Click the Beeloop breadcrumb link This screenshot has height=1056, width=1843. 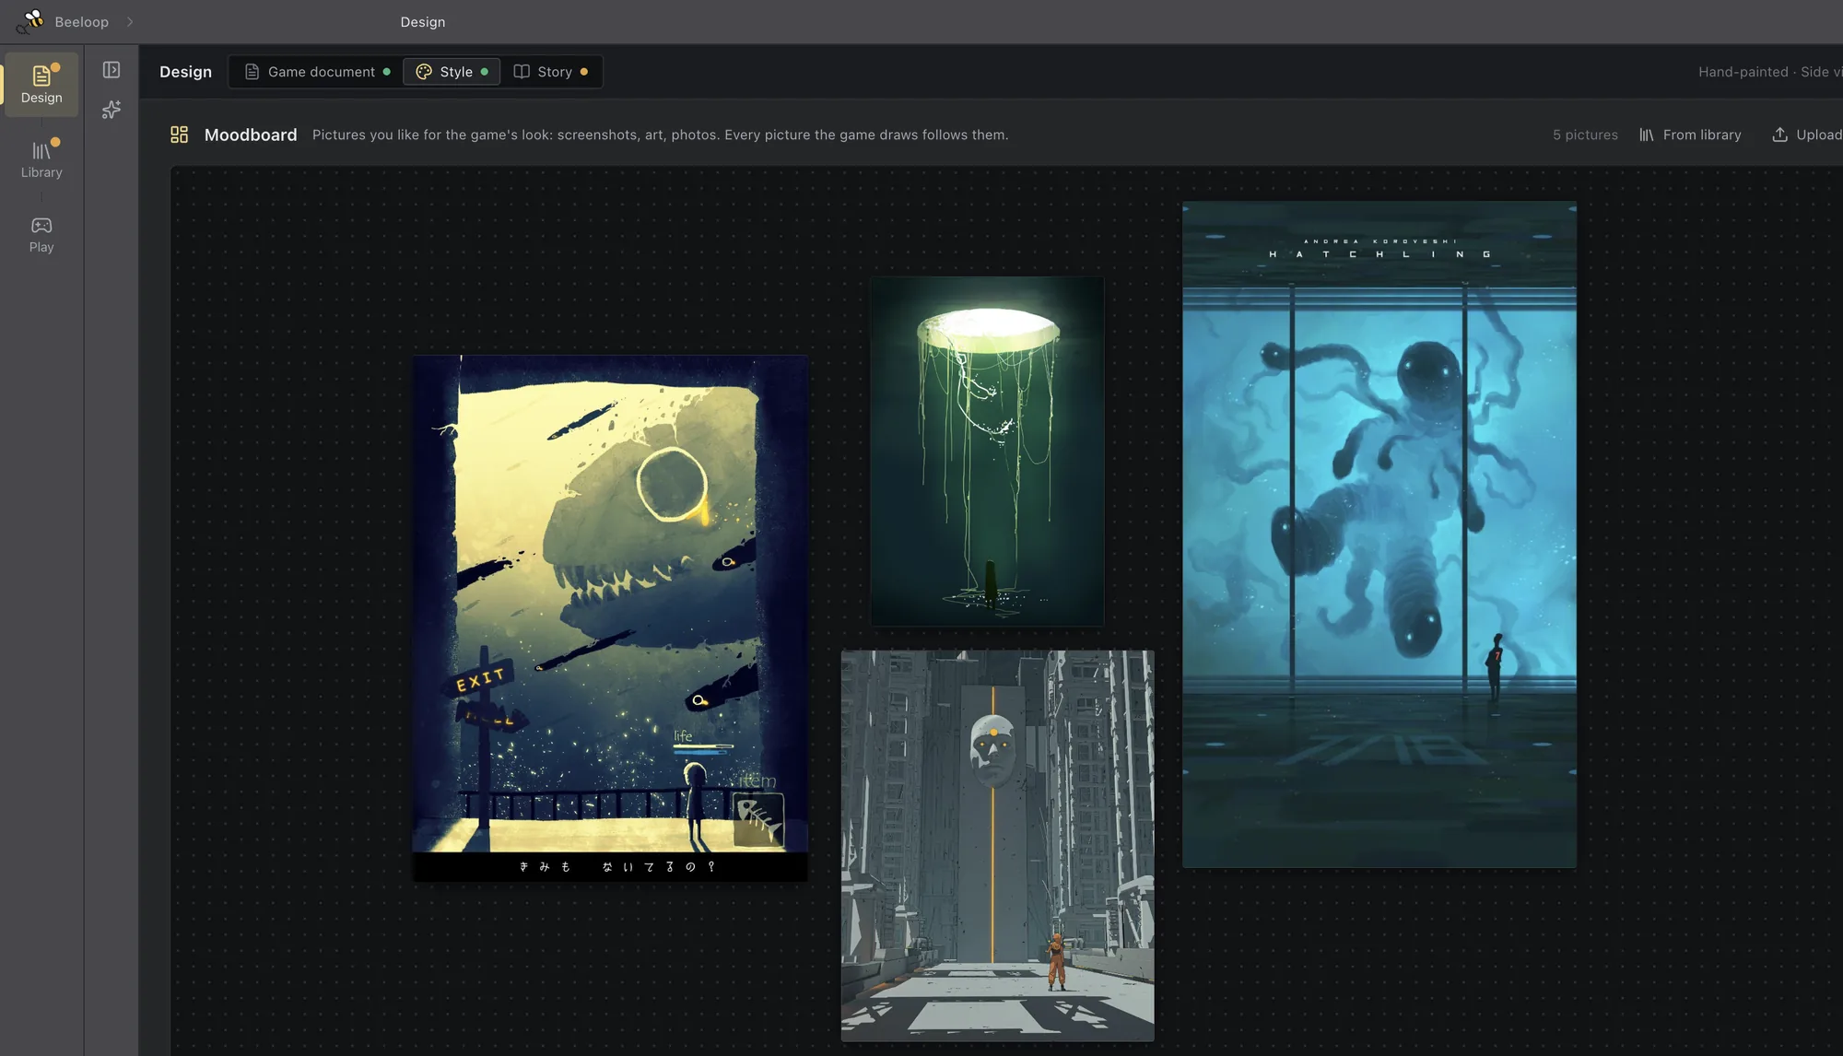click(81, 21)
